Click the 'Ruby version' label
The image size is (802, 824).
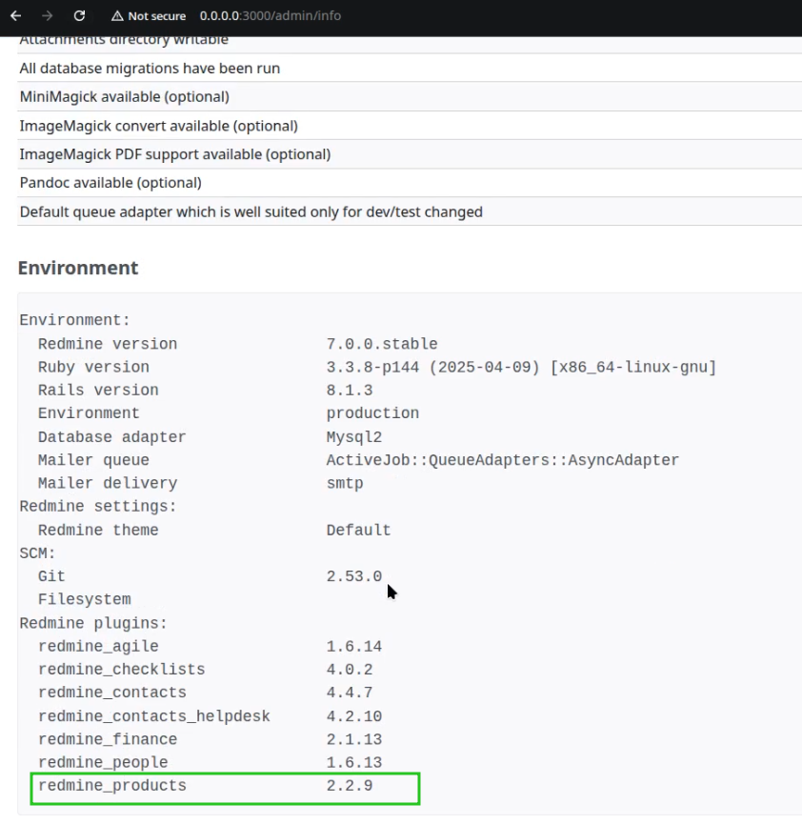(x=93, y=367)
